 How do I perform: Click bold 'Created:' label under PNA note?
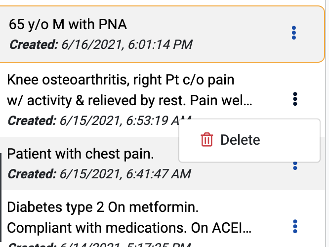pos(34,44)
